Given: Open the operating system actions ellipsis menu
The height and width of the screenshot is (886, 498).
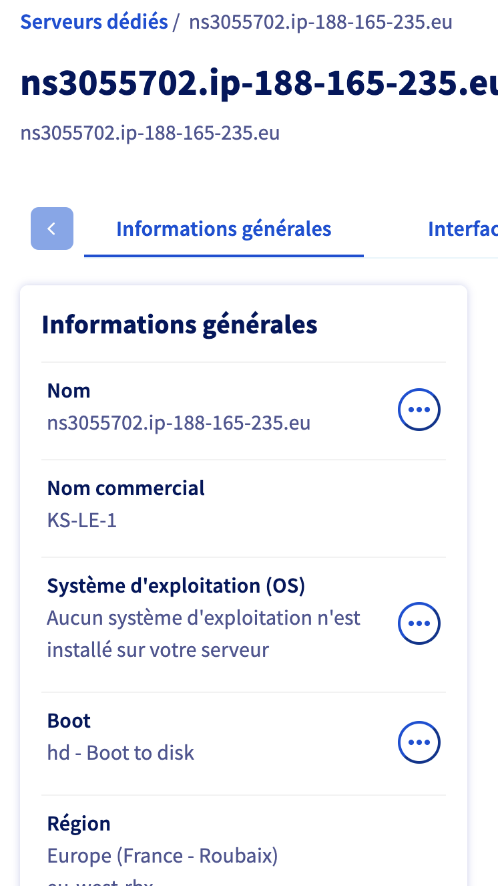Looking at the screenshot, I should click(419, 623).
